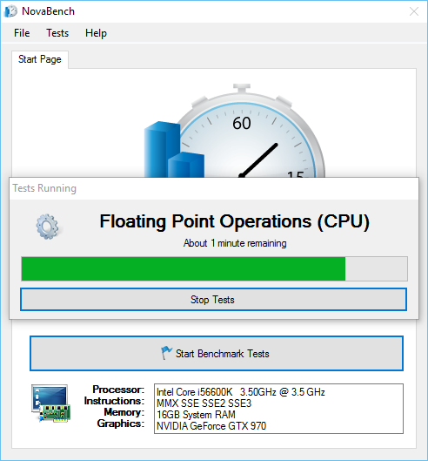Viewport: 428px width, 461px height.
Task: Click the NovaBench window title text
Action: tap(48, 11)
